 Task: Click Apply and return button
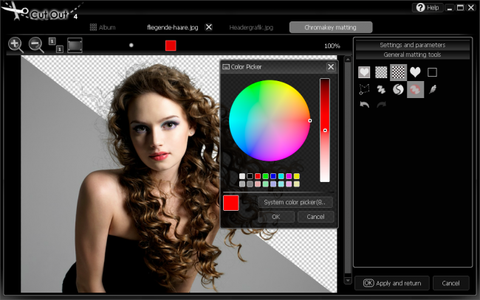[x=392, y=283]
